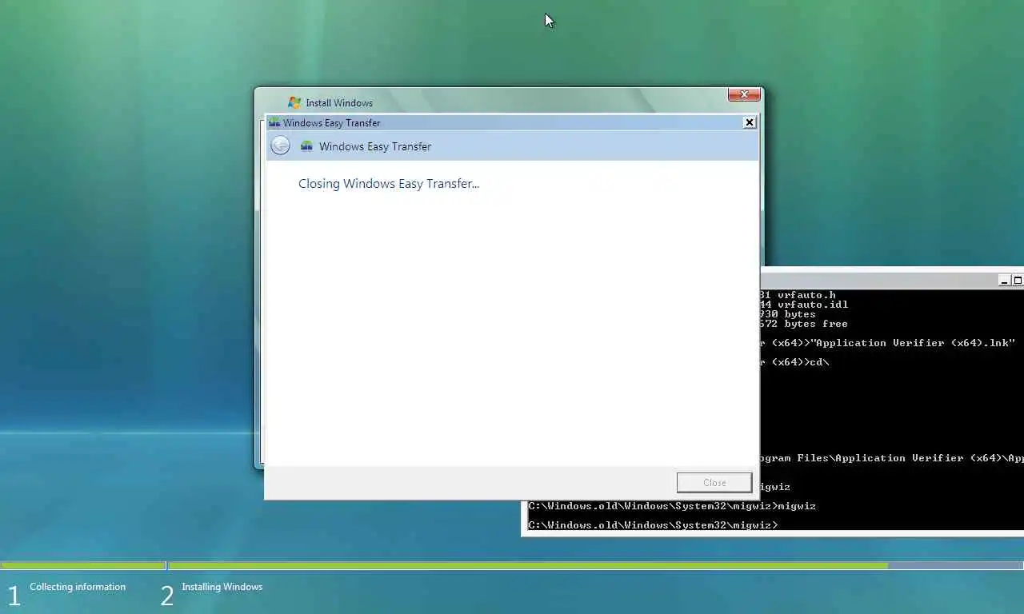Click the migwiz>migwiz command line in console
The height and width of the screenshot is (614, 1024).
click(672, 506)
